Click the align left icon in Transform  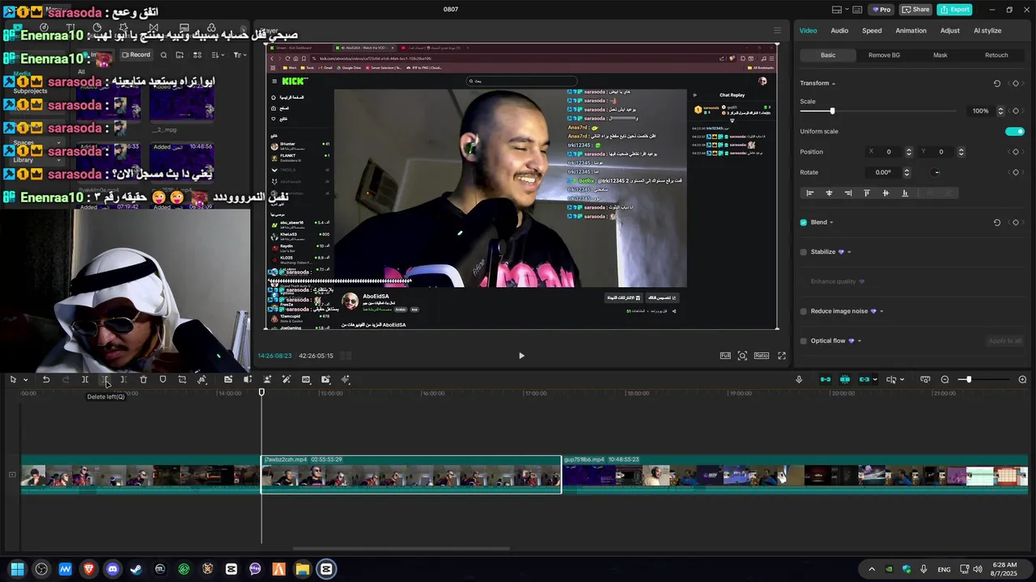(810, 193)
